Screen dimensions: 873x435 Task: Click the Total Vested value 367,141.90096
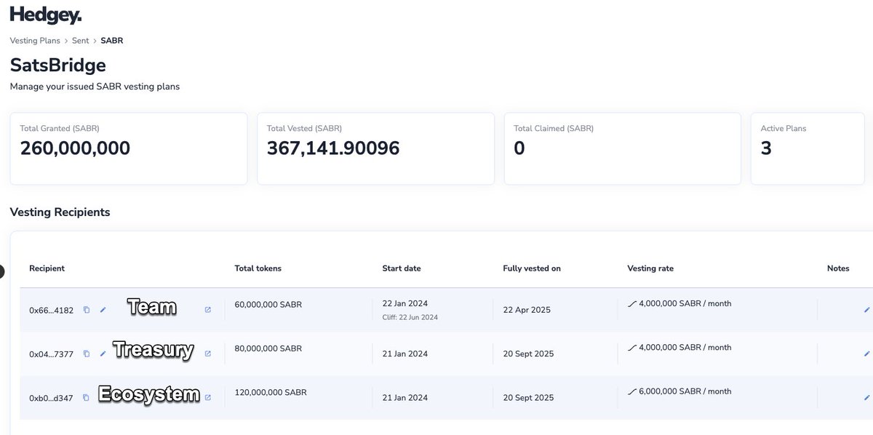pos(333,148)
